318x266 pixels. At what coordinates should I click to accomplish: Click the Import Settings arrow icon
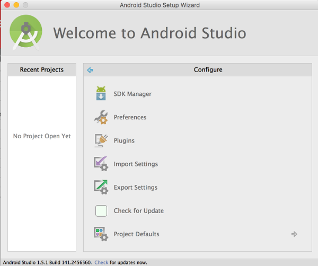[101, 164]
